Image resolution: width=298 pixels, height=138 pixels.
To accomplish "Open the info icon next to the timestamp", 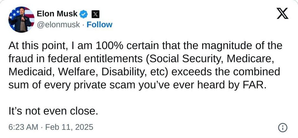I will click(282, 127).
